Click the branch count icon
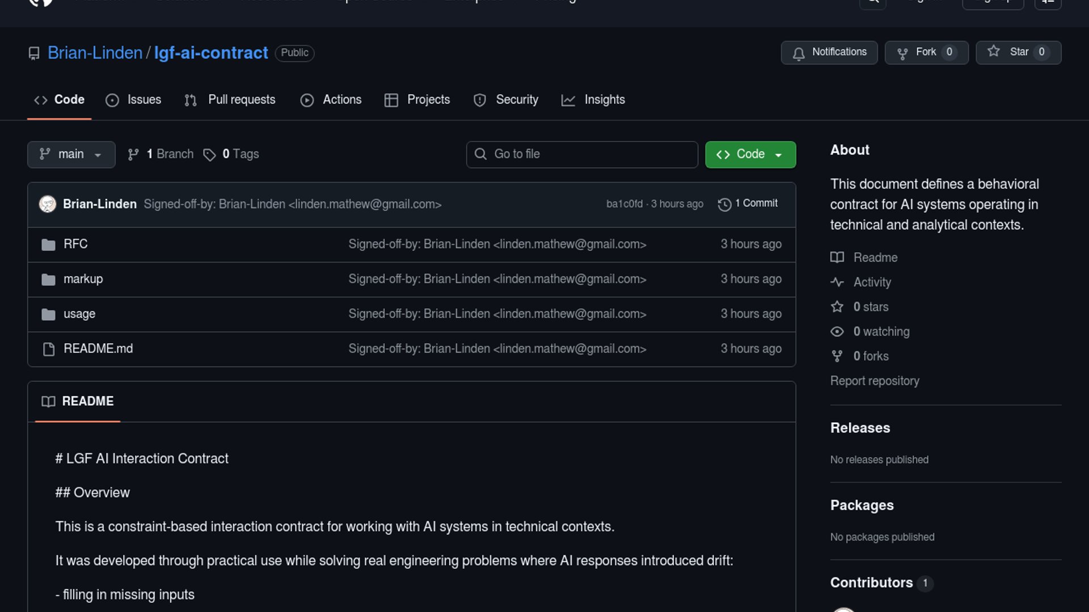1089x612 pixels. (x=133, y=155)
